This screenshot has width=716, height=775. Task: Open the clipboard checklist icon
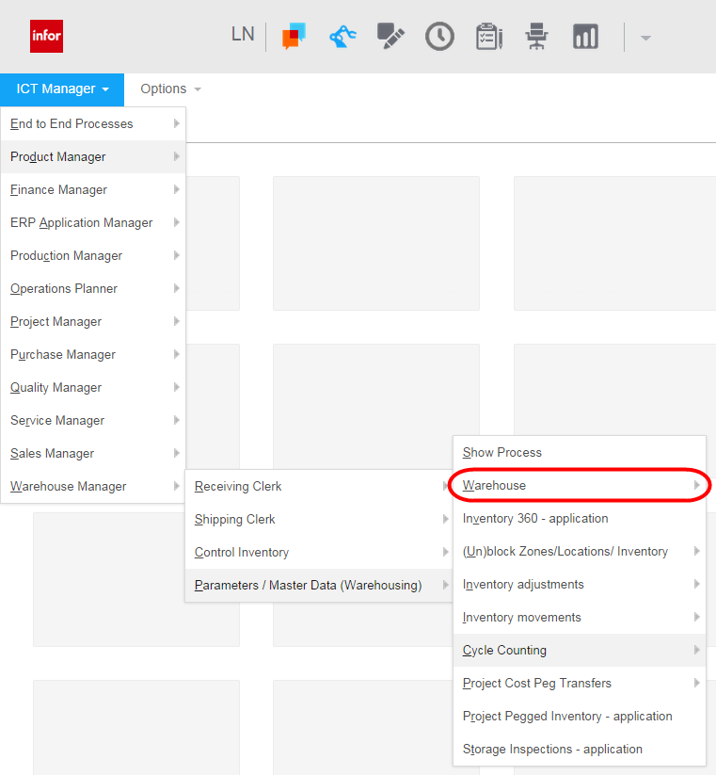(x=488, y=37)
